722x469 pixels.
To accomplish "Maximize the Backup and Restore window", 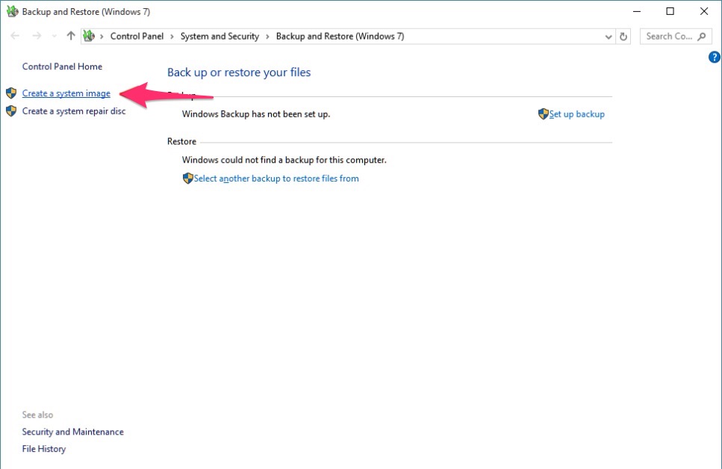I will tap(670, 11).
